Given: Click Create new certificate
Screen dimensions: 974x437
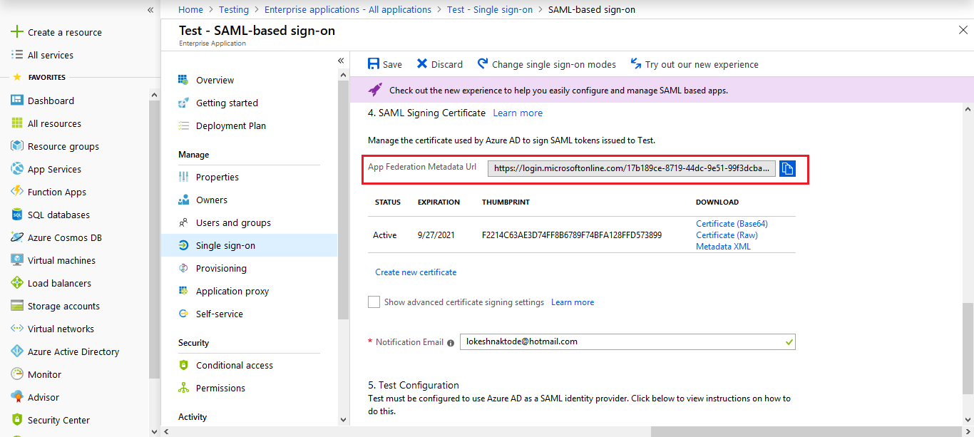Looking at the screenshot, I should click(x=416, y=272).
